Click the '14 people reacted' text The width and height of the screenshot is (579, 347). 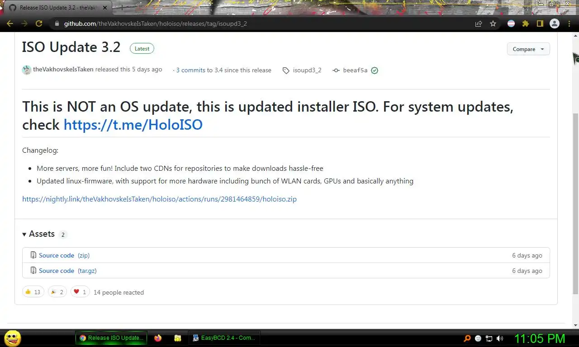tap(119, 292)
